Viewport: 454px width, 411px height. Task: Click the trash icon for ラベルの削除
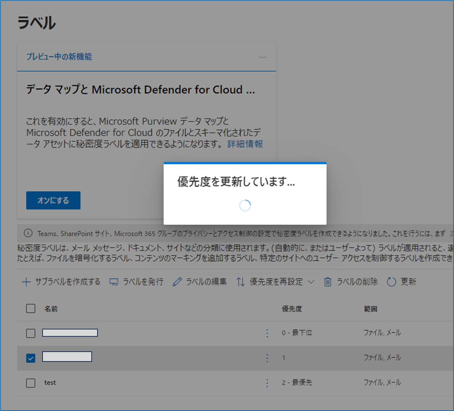pos(328,282)
